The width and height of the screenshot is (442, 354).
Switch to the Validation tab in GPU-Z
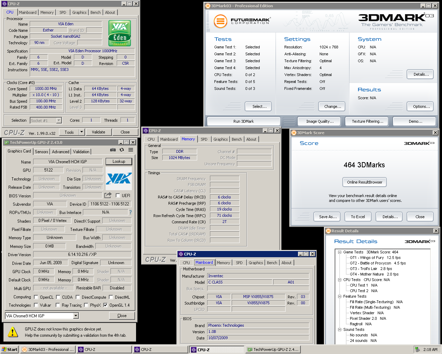(x=81, y=152)
